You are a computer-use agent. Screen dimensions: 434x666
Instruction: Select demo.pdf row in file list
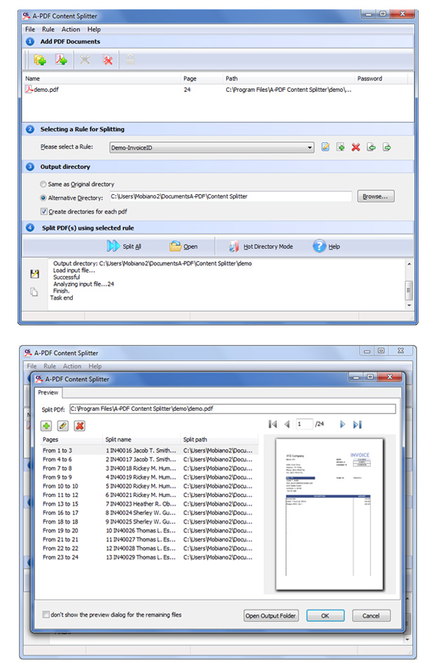tap(217, 90)
